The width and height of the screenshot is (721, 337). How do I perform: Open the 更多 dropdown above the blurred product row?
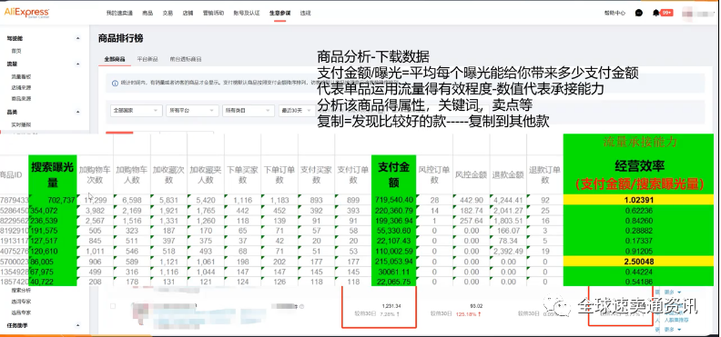[x=672, y=292]
